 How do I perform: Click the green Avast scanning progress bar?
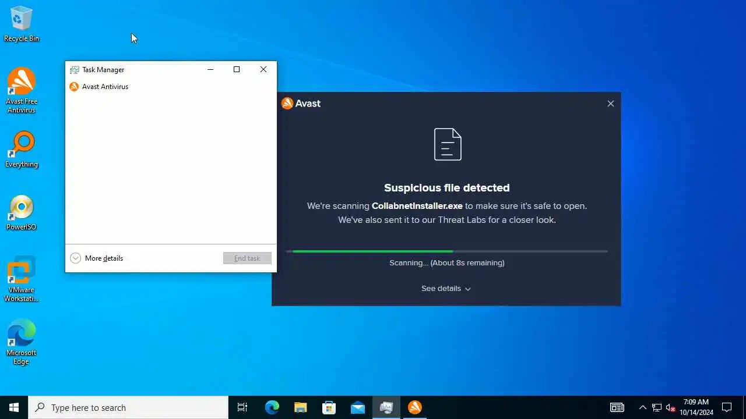coord(447,251)
